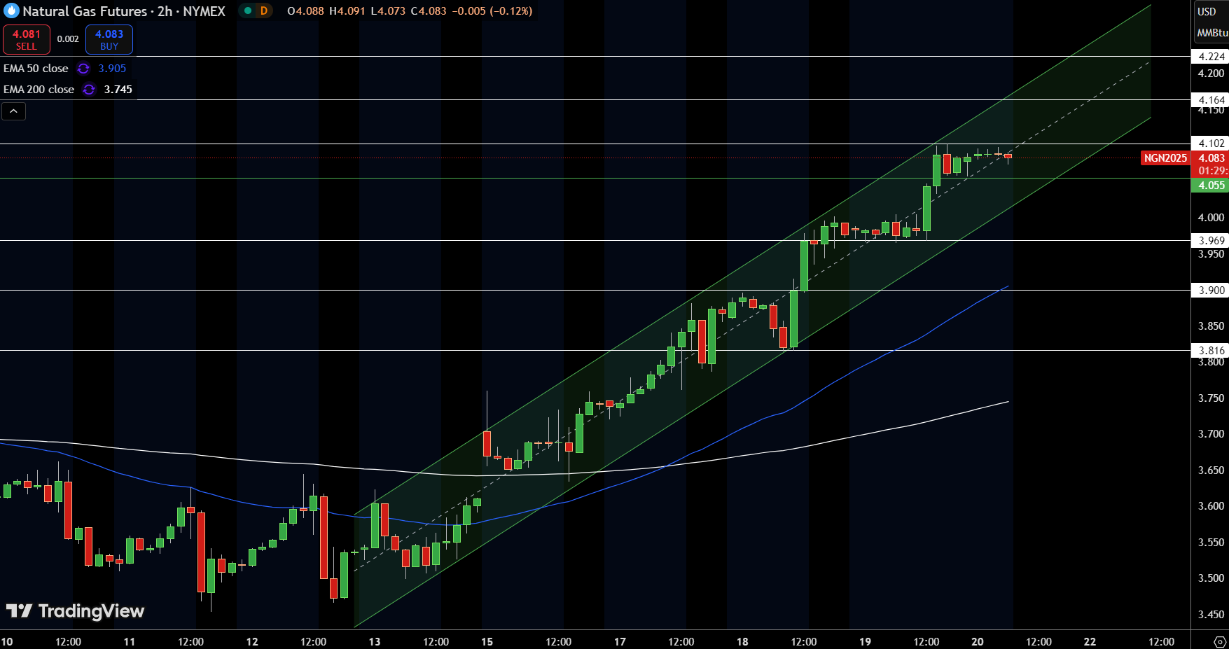
Task: Click the 4.055 green price level label
Action: click(x=1210, y=186)
